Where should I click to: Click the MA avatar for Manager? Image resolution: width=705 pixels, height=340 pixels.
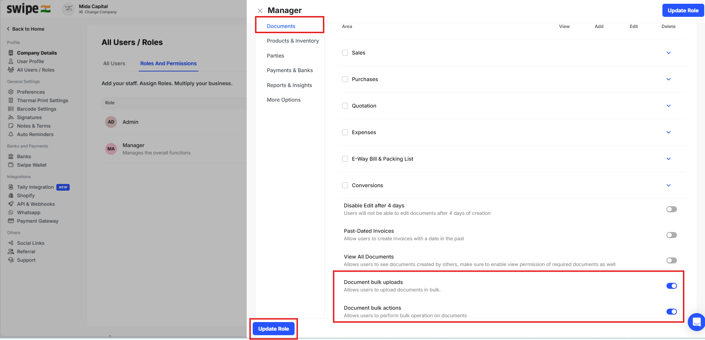point(111,149)
